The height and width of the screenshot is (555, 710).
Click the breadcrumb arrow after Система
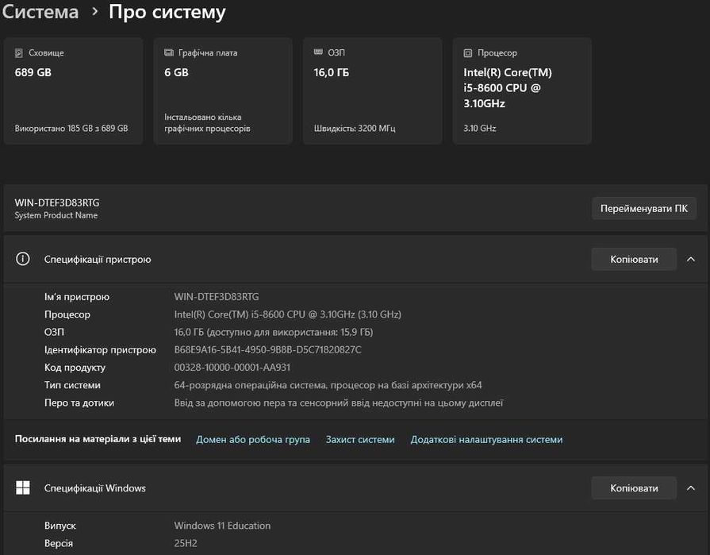[x=94, y=11]
